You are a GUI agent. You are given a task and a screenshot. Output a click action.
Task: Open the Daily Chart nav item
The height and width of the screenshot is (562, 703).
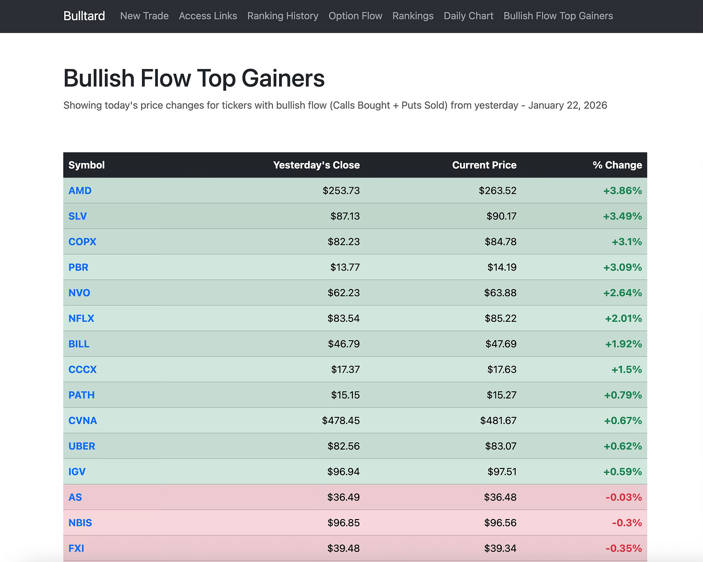coord(468,16)
